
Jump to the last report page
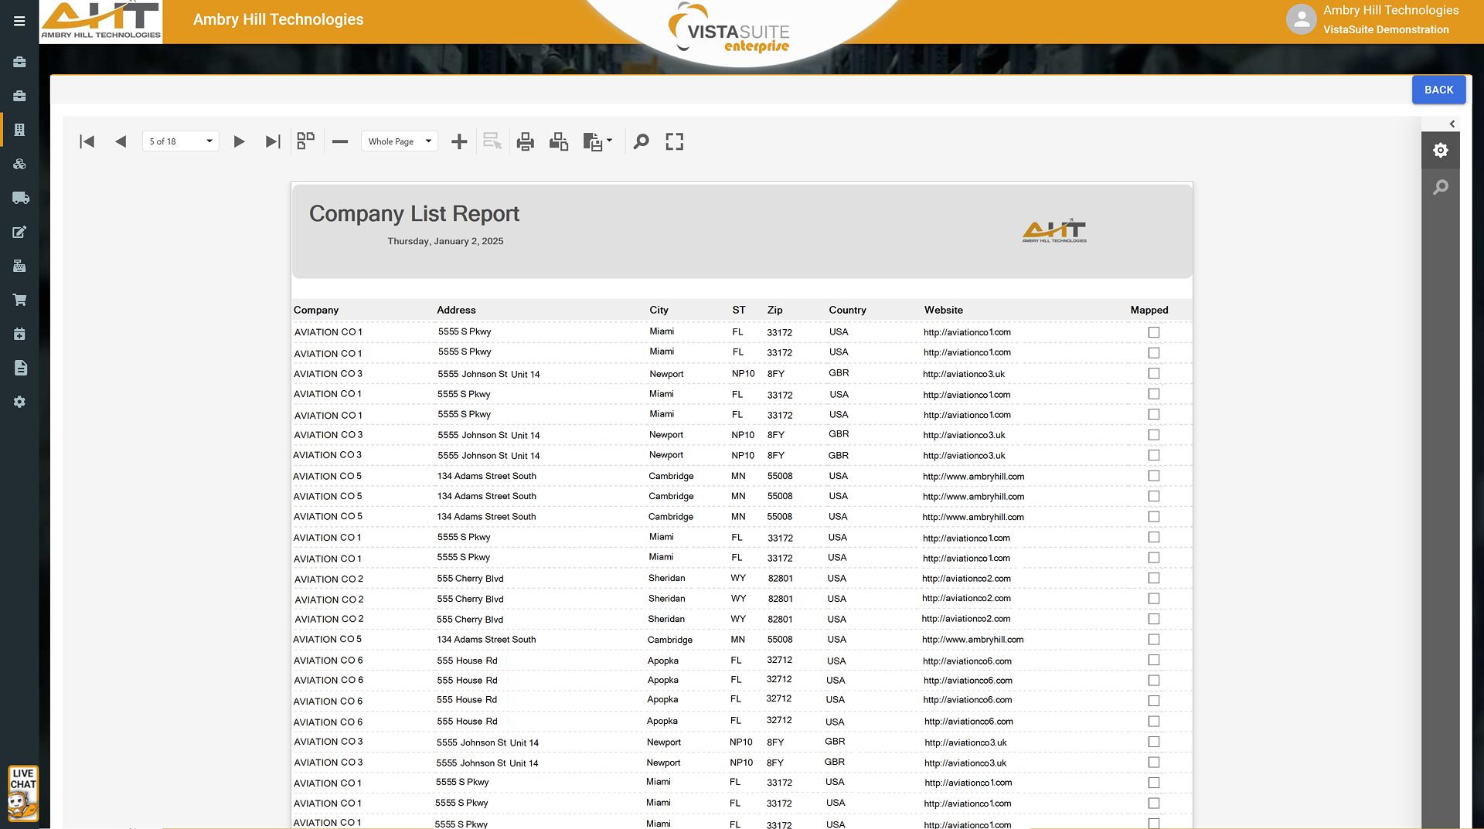coord(272,141)
